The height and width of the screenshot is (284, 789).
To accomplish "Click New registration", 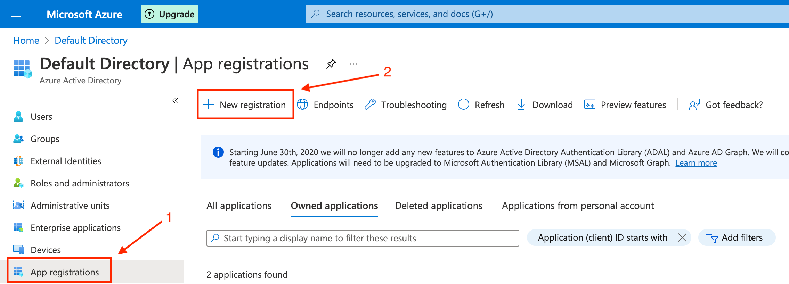I will tap(245, 105).
